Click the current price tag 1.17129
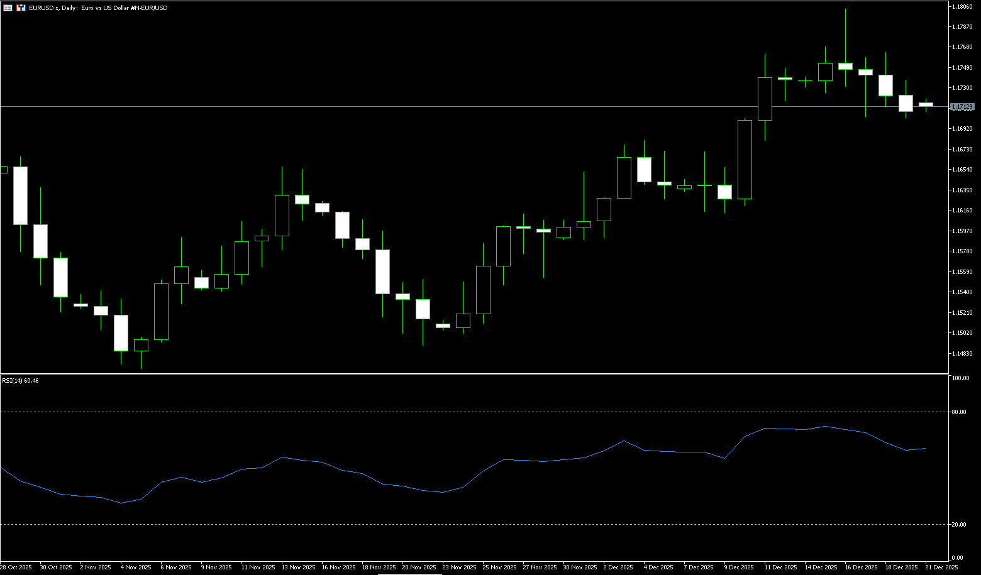Image resolution: width=981 pixels, height=575 pixels. (962, 107)
